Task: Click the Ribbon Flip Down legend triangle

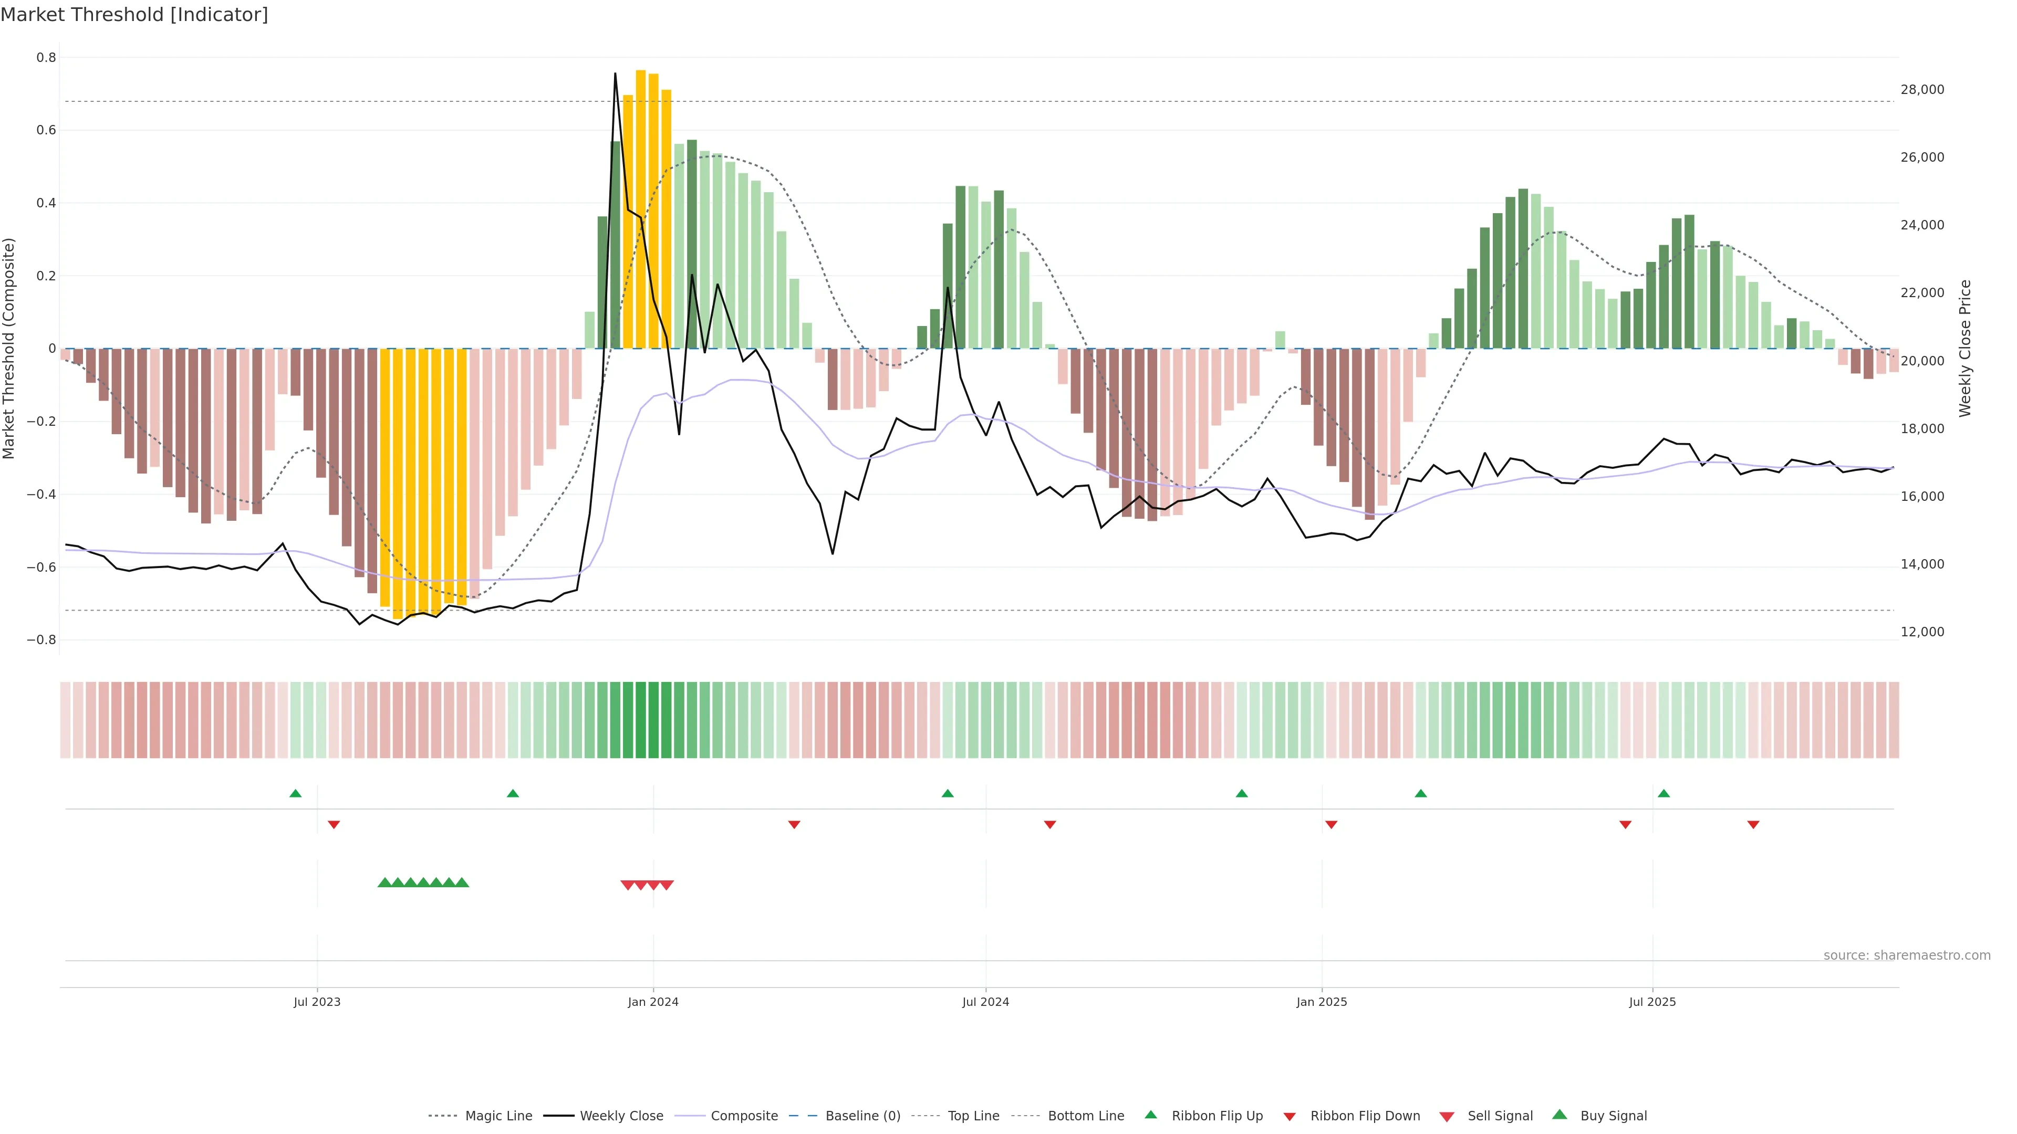Action: (1290, 1117)
